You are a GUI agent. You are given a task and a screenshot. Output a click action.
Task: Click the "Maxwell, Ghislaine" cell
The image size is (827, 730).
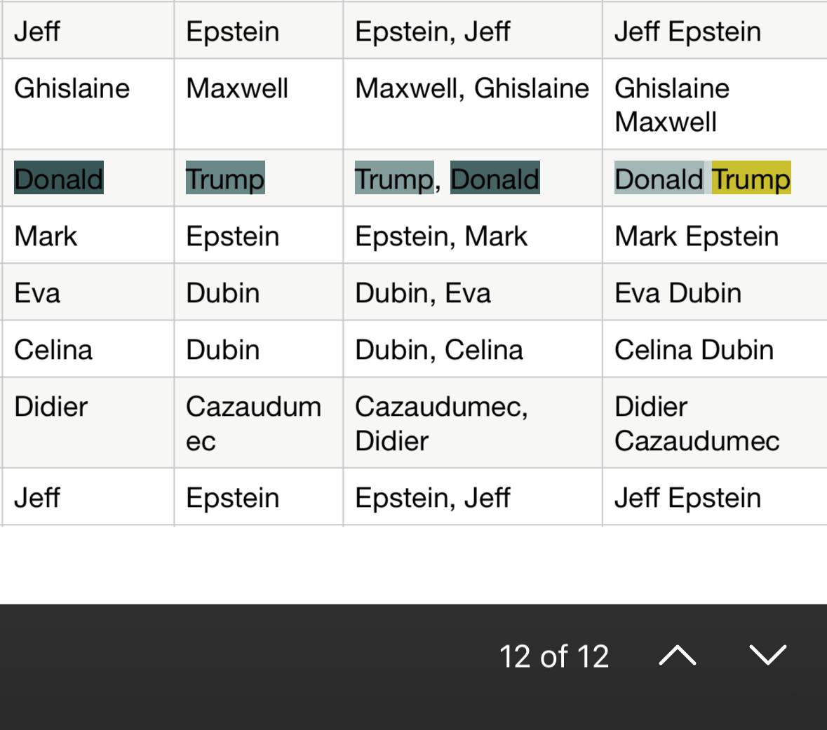click(472, 89)
